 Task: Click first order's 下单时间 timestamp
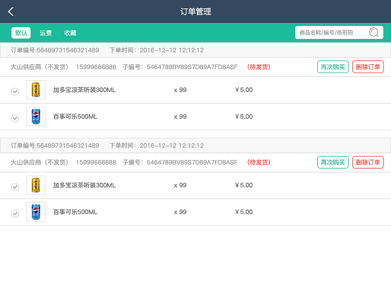tap(156, 50)
